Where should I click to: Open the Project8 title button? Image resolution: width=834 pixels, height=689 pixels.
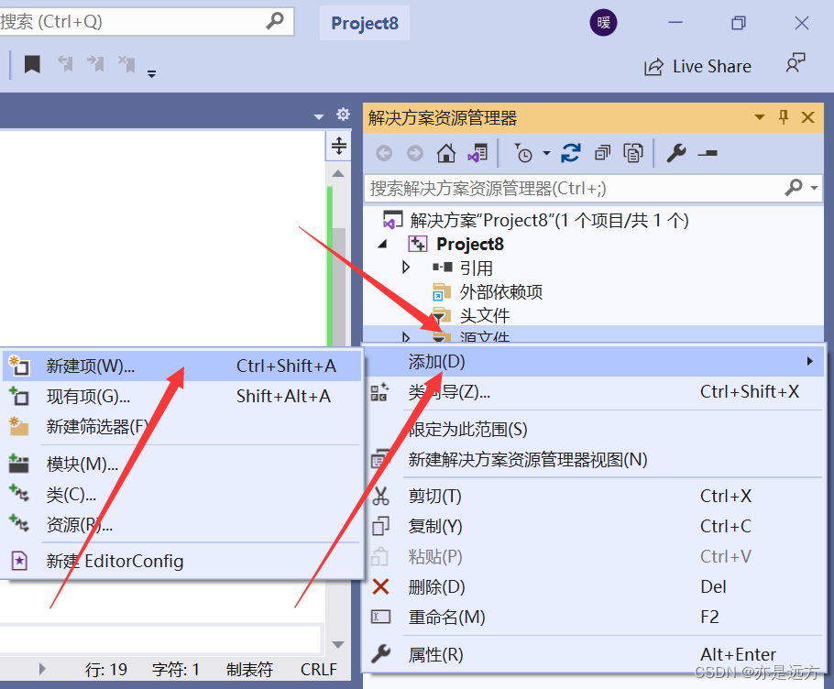(365, 23)
